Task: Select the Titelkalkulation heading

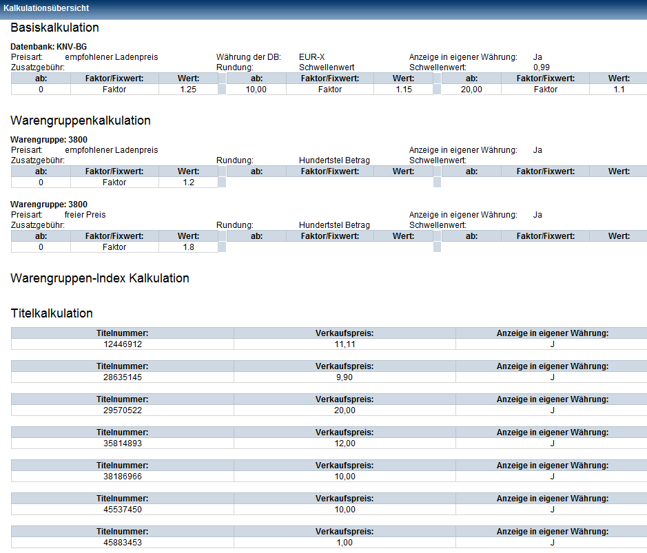Action: (52, 313)
